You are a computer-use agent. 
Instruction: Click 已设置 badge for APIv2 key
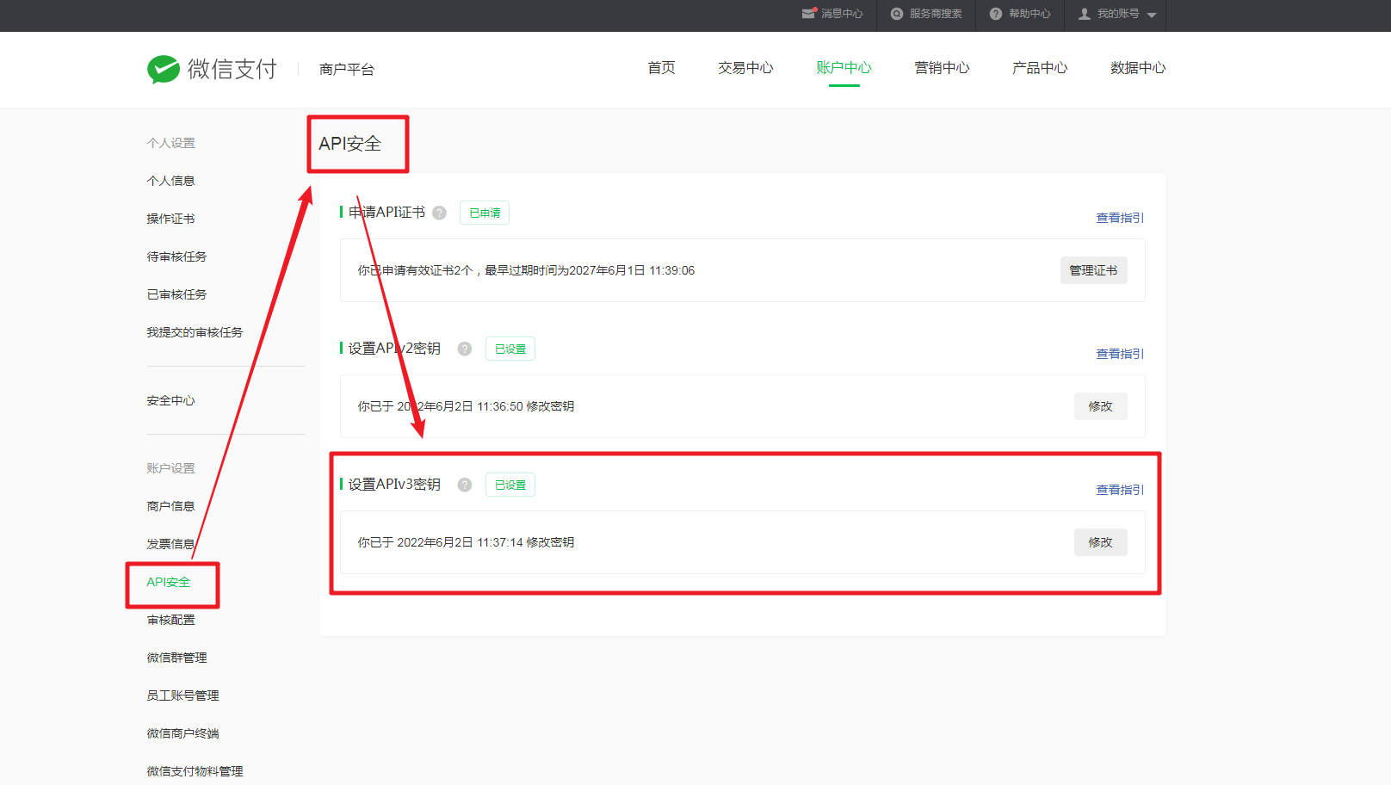tap(510, 349)
